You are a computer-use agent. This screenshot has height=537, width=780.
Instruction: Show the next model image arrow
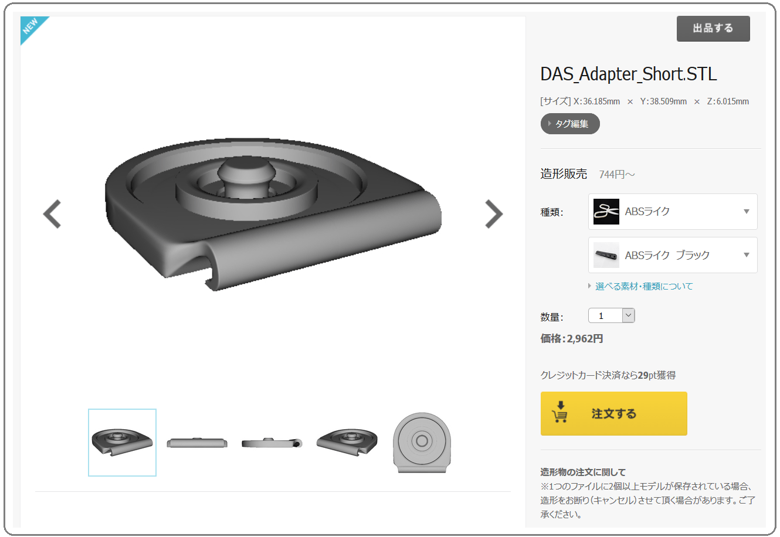tap(494, 214)
